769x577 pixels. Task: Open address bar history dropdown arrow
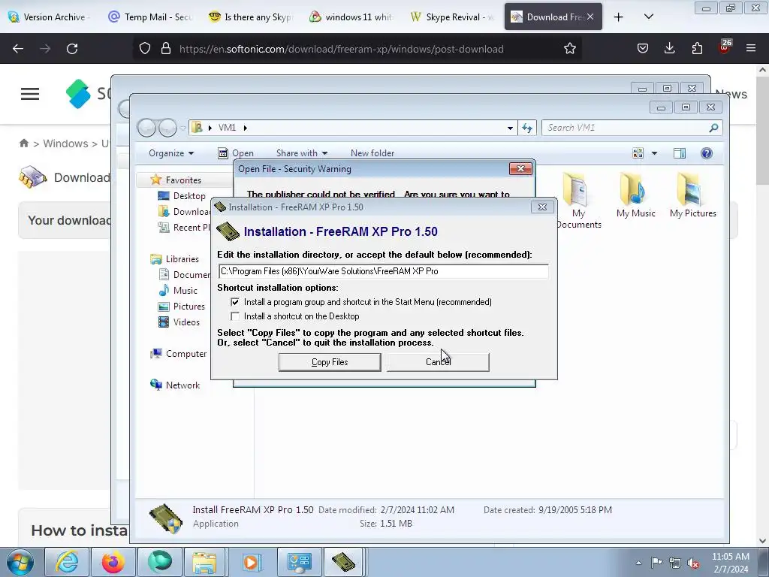pyautogui.click(x=510, y=128)
